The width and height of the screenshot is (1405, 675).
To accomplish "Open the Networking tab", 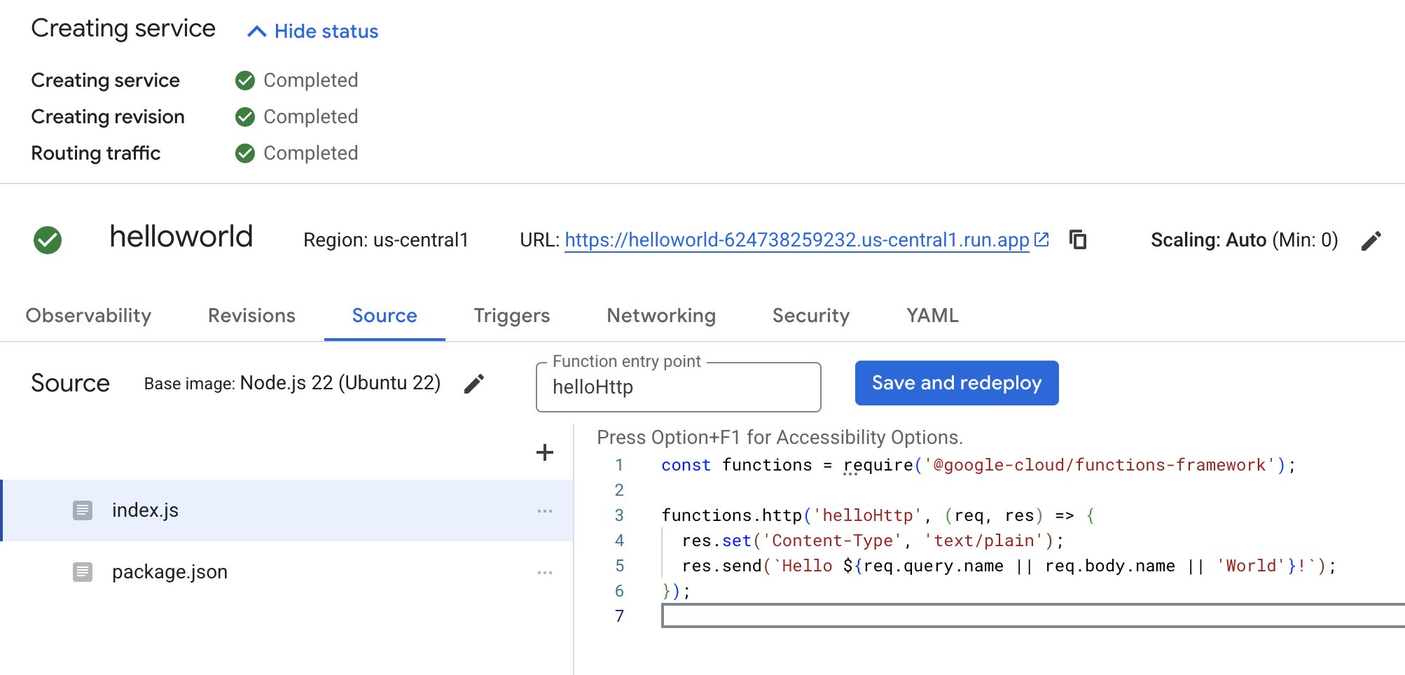I will coord(660,316).
